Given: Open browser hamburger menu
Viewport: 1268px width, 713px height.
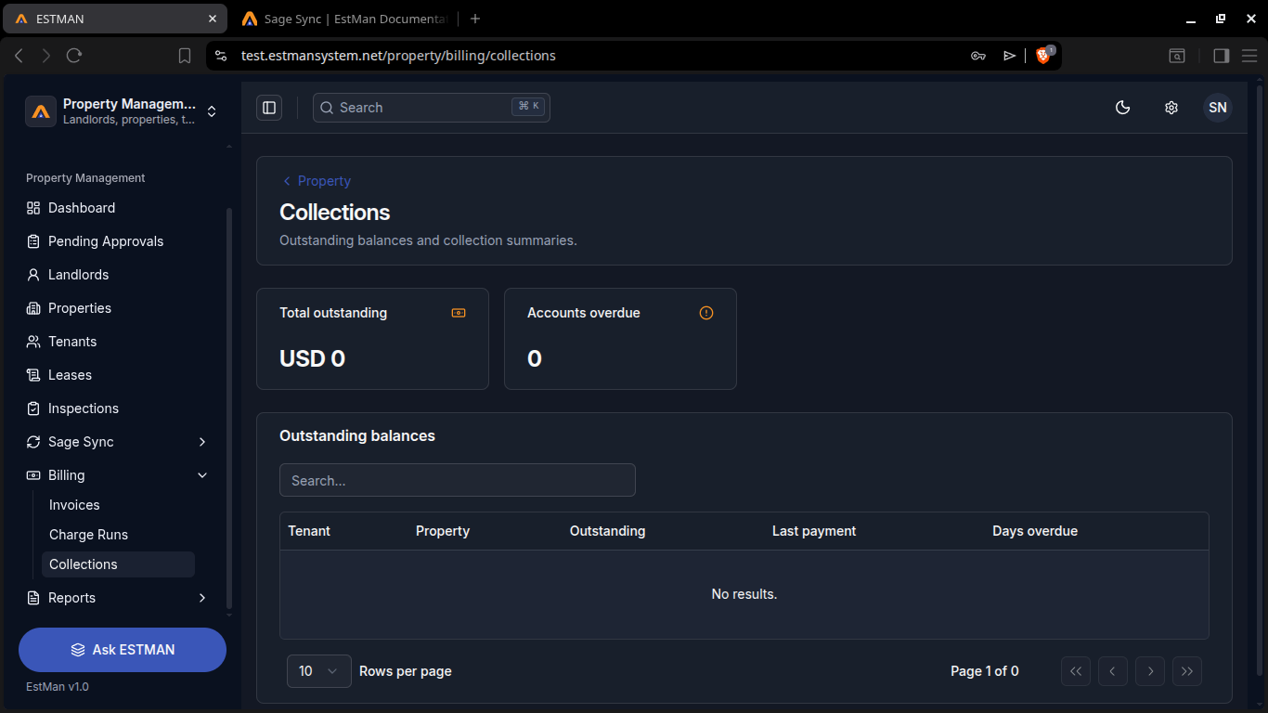Looking at the screenshot, I should click(x=1249, y=56).
